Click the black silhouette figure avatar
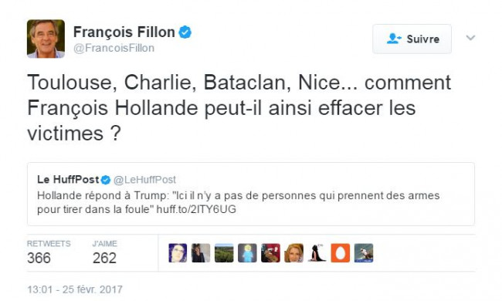The height and width of the screenshot is (301, 502). (x=317, y=253)
